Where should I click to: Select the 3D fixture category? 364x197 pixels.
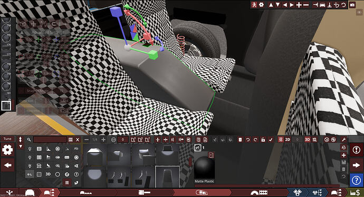[48, 174]
